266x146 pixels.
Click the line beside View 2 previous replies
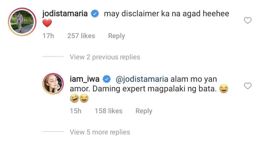click(x=53, y=57)
